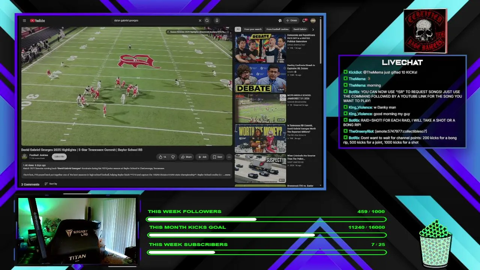
Task: Click BotRix 'RAID=SHOT!' chat message
Action: [x=399, y=123]
